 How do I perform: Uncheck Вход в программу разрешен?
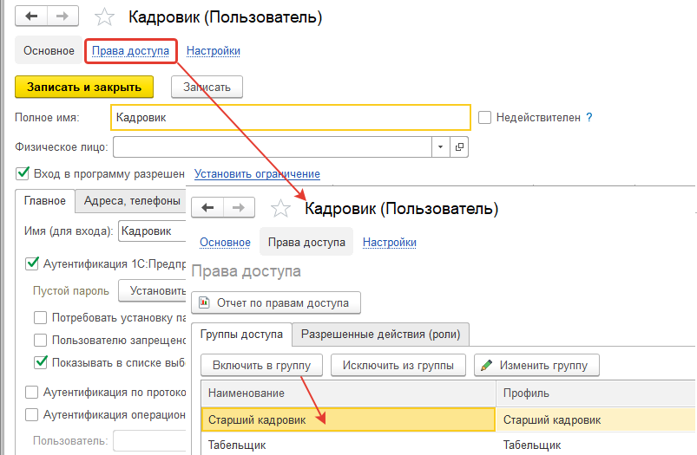23,173
